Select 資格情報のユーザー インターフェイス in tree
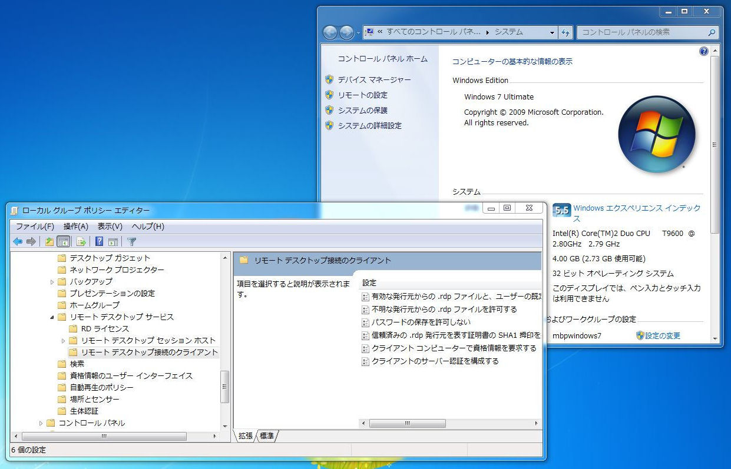731x469 pixels. (x=131, y=375)
